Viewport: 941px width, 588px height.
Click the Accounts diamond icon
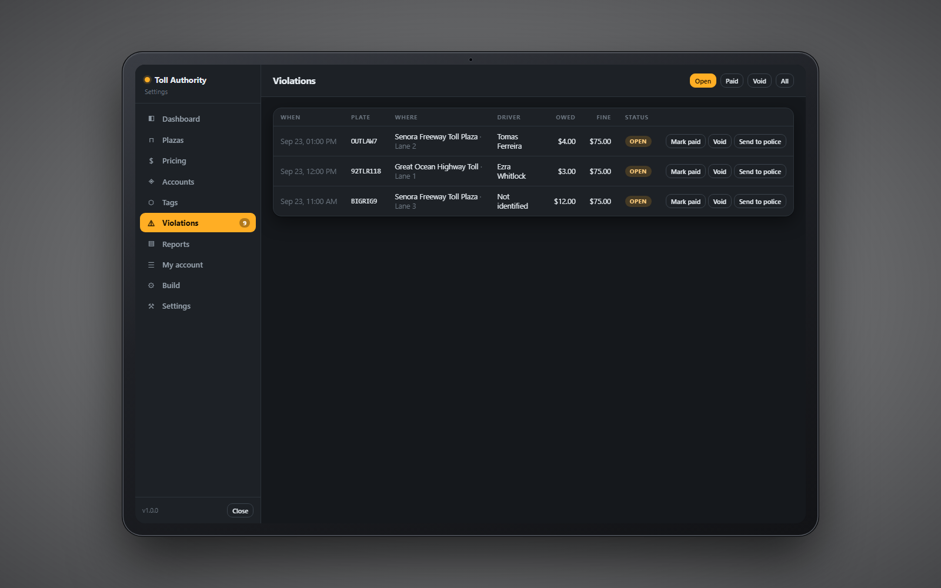(x=151, y=182)
